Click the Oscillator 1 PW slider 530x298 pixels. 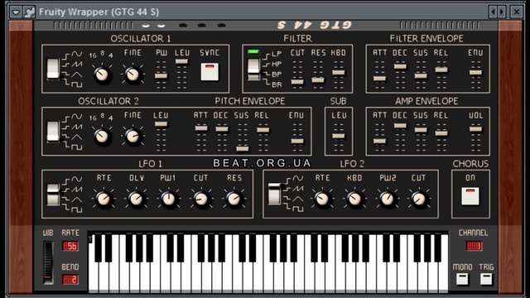(x=161, y=75)
